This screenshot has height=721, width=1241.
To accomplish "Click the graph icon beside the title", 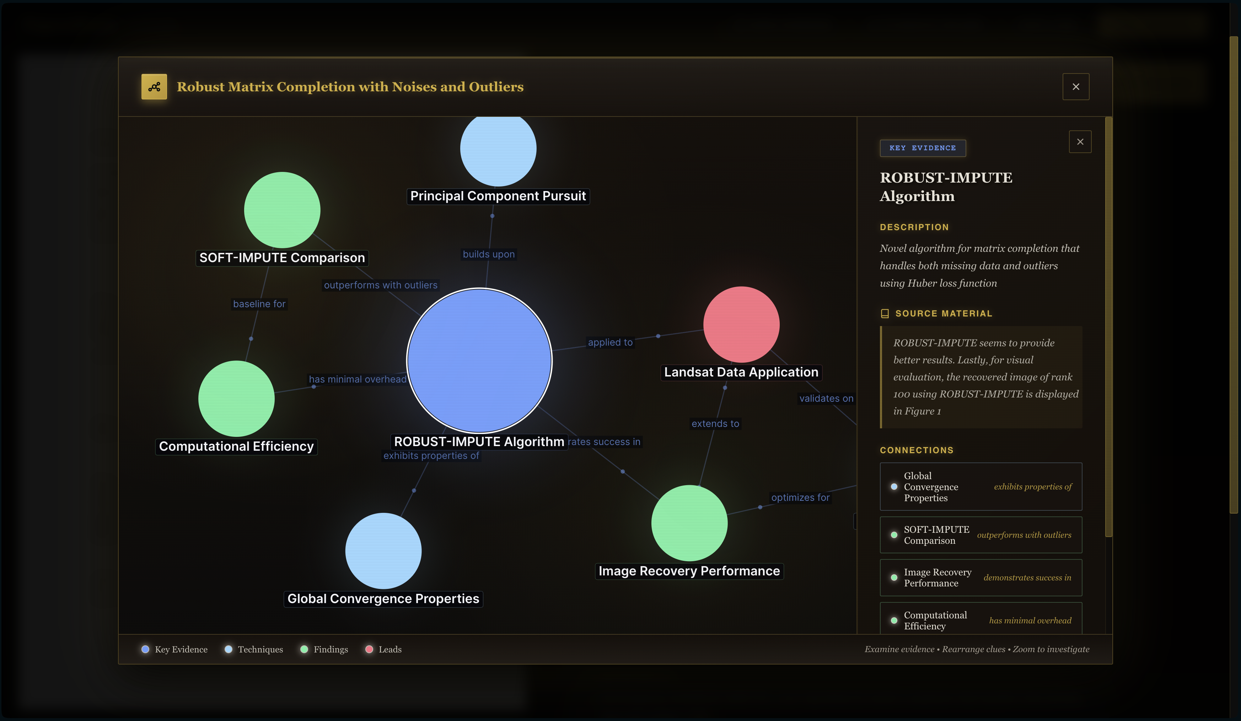I will click(154, 87).
